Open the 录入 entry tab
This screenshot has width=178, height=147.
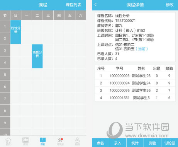pos(118,143)
